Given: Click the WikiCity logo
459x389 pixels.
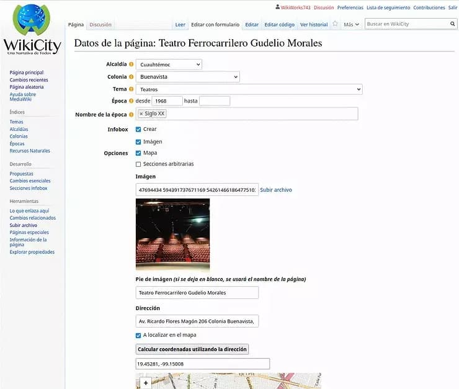Looking at the screenshot, I should coord(32,29).
